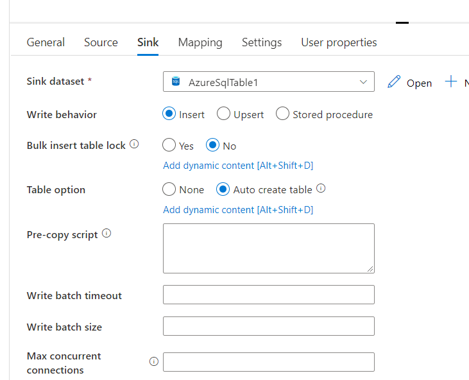
Task: Focus the Write batch timeout field
Action: click(x=269, y=295)
